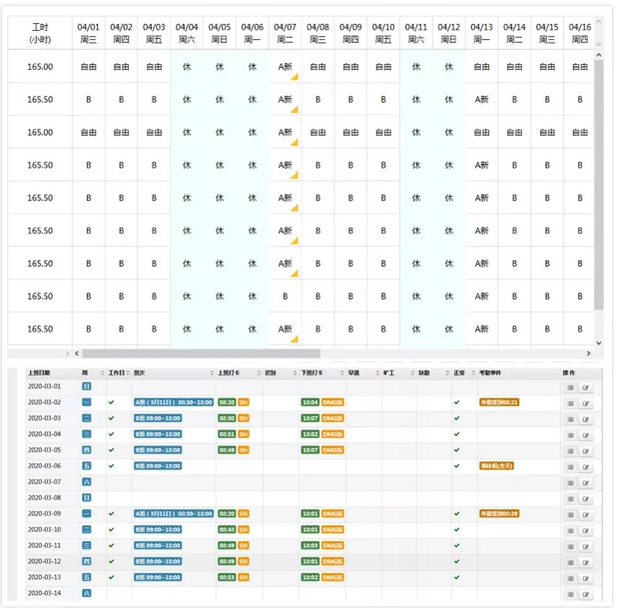Open the list details icon for 2020-03-01
619x614 pixels.
[x=570, y=386]
